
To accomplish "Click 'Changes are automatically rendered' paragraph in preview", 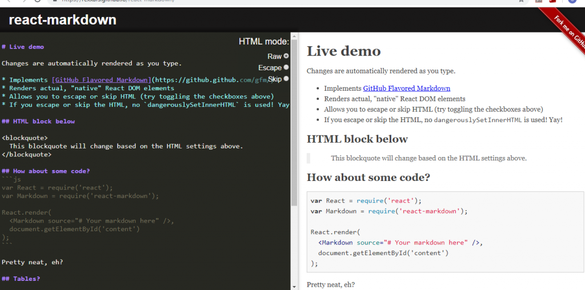I will pyautogui.click(x=381, y=71).
